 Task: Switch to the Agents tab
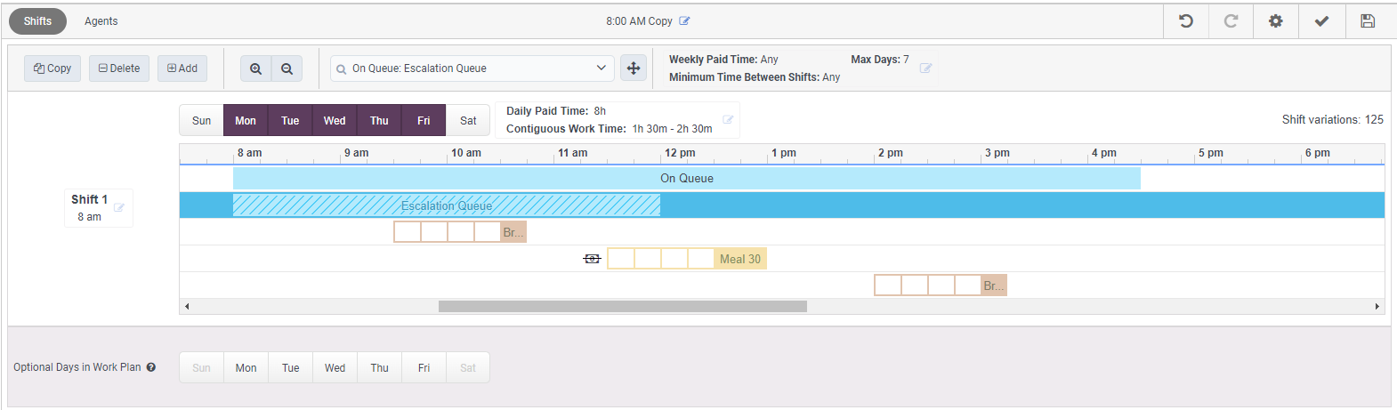pyautogui.click(x=101, y=21)
